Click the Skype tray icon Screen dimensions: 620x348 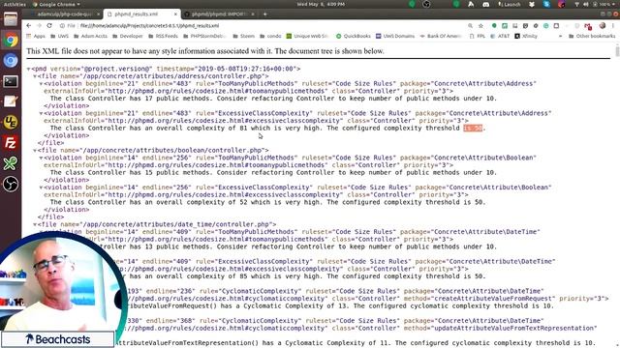546,4
